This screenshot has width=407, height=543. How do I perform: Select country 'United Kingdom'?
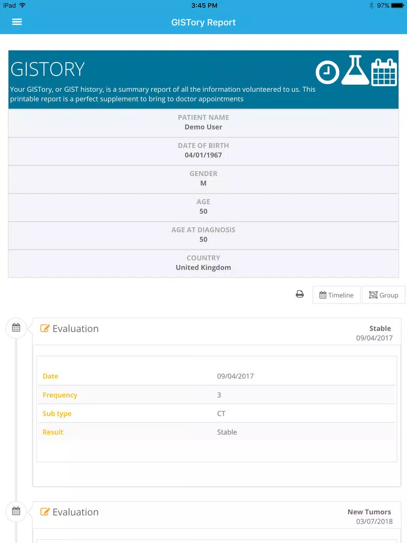point(203,267)
